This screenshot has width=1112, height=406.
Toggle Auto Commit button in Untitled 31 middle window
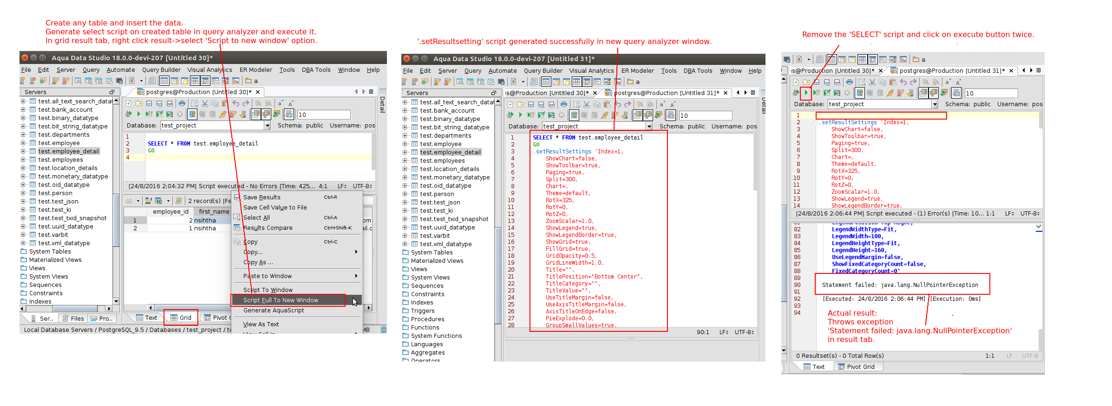click(x=574, y=115)
